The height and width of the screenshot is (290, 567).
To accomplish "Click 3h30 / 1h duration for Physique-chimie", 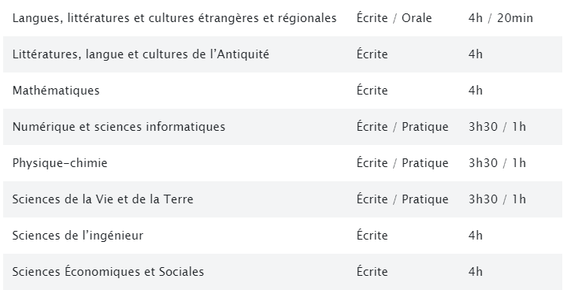I will tap(497, 163).
